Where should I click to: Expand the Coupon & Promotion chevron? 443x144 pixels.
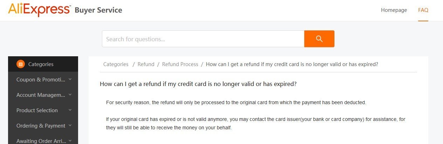[x=70, y=79]
